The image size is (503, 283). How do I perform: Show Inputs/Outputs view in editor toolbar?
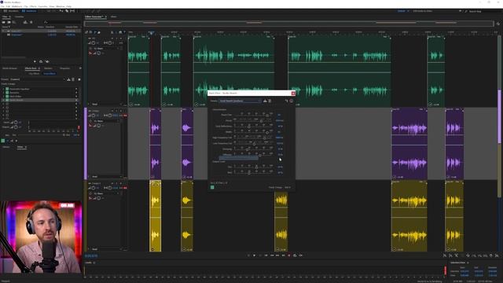[86, 32]
